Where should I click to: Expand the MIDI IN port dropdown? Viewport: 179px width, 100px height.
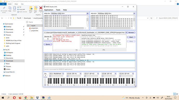point(87,13)
